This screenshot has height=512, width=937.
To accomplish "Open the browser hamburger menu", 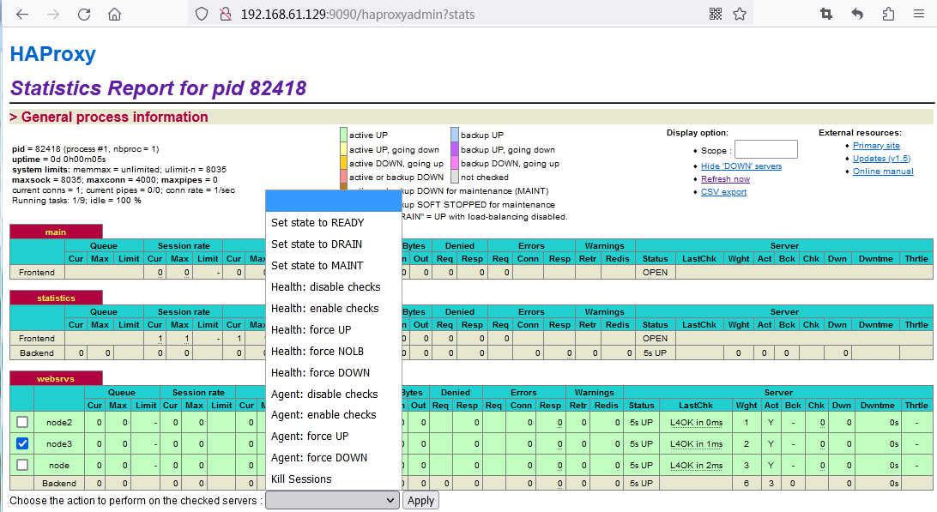I will click(919, 14).
